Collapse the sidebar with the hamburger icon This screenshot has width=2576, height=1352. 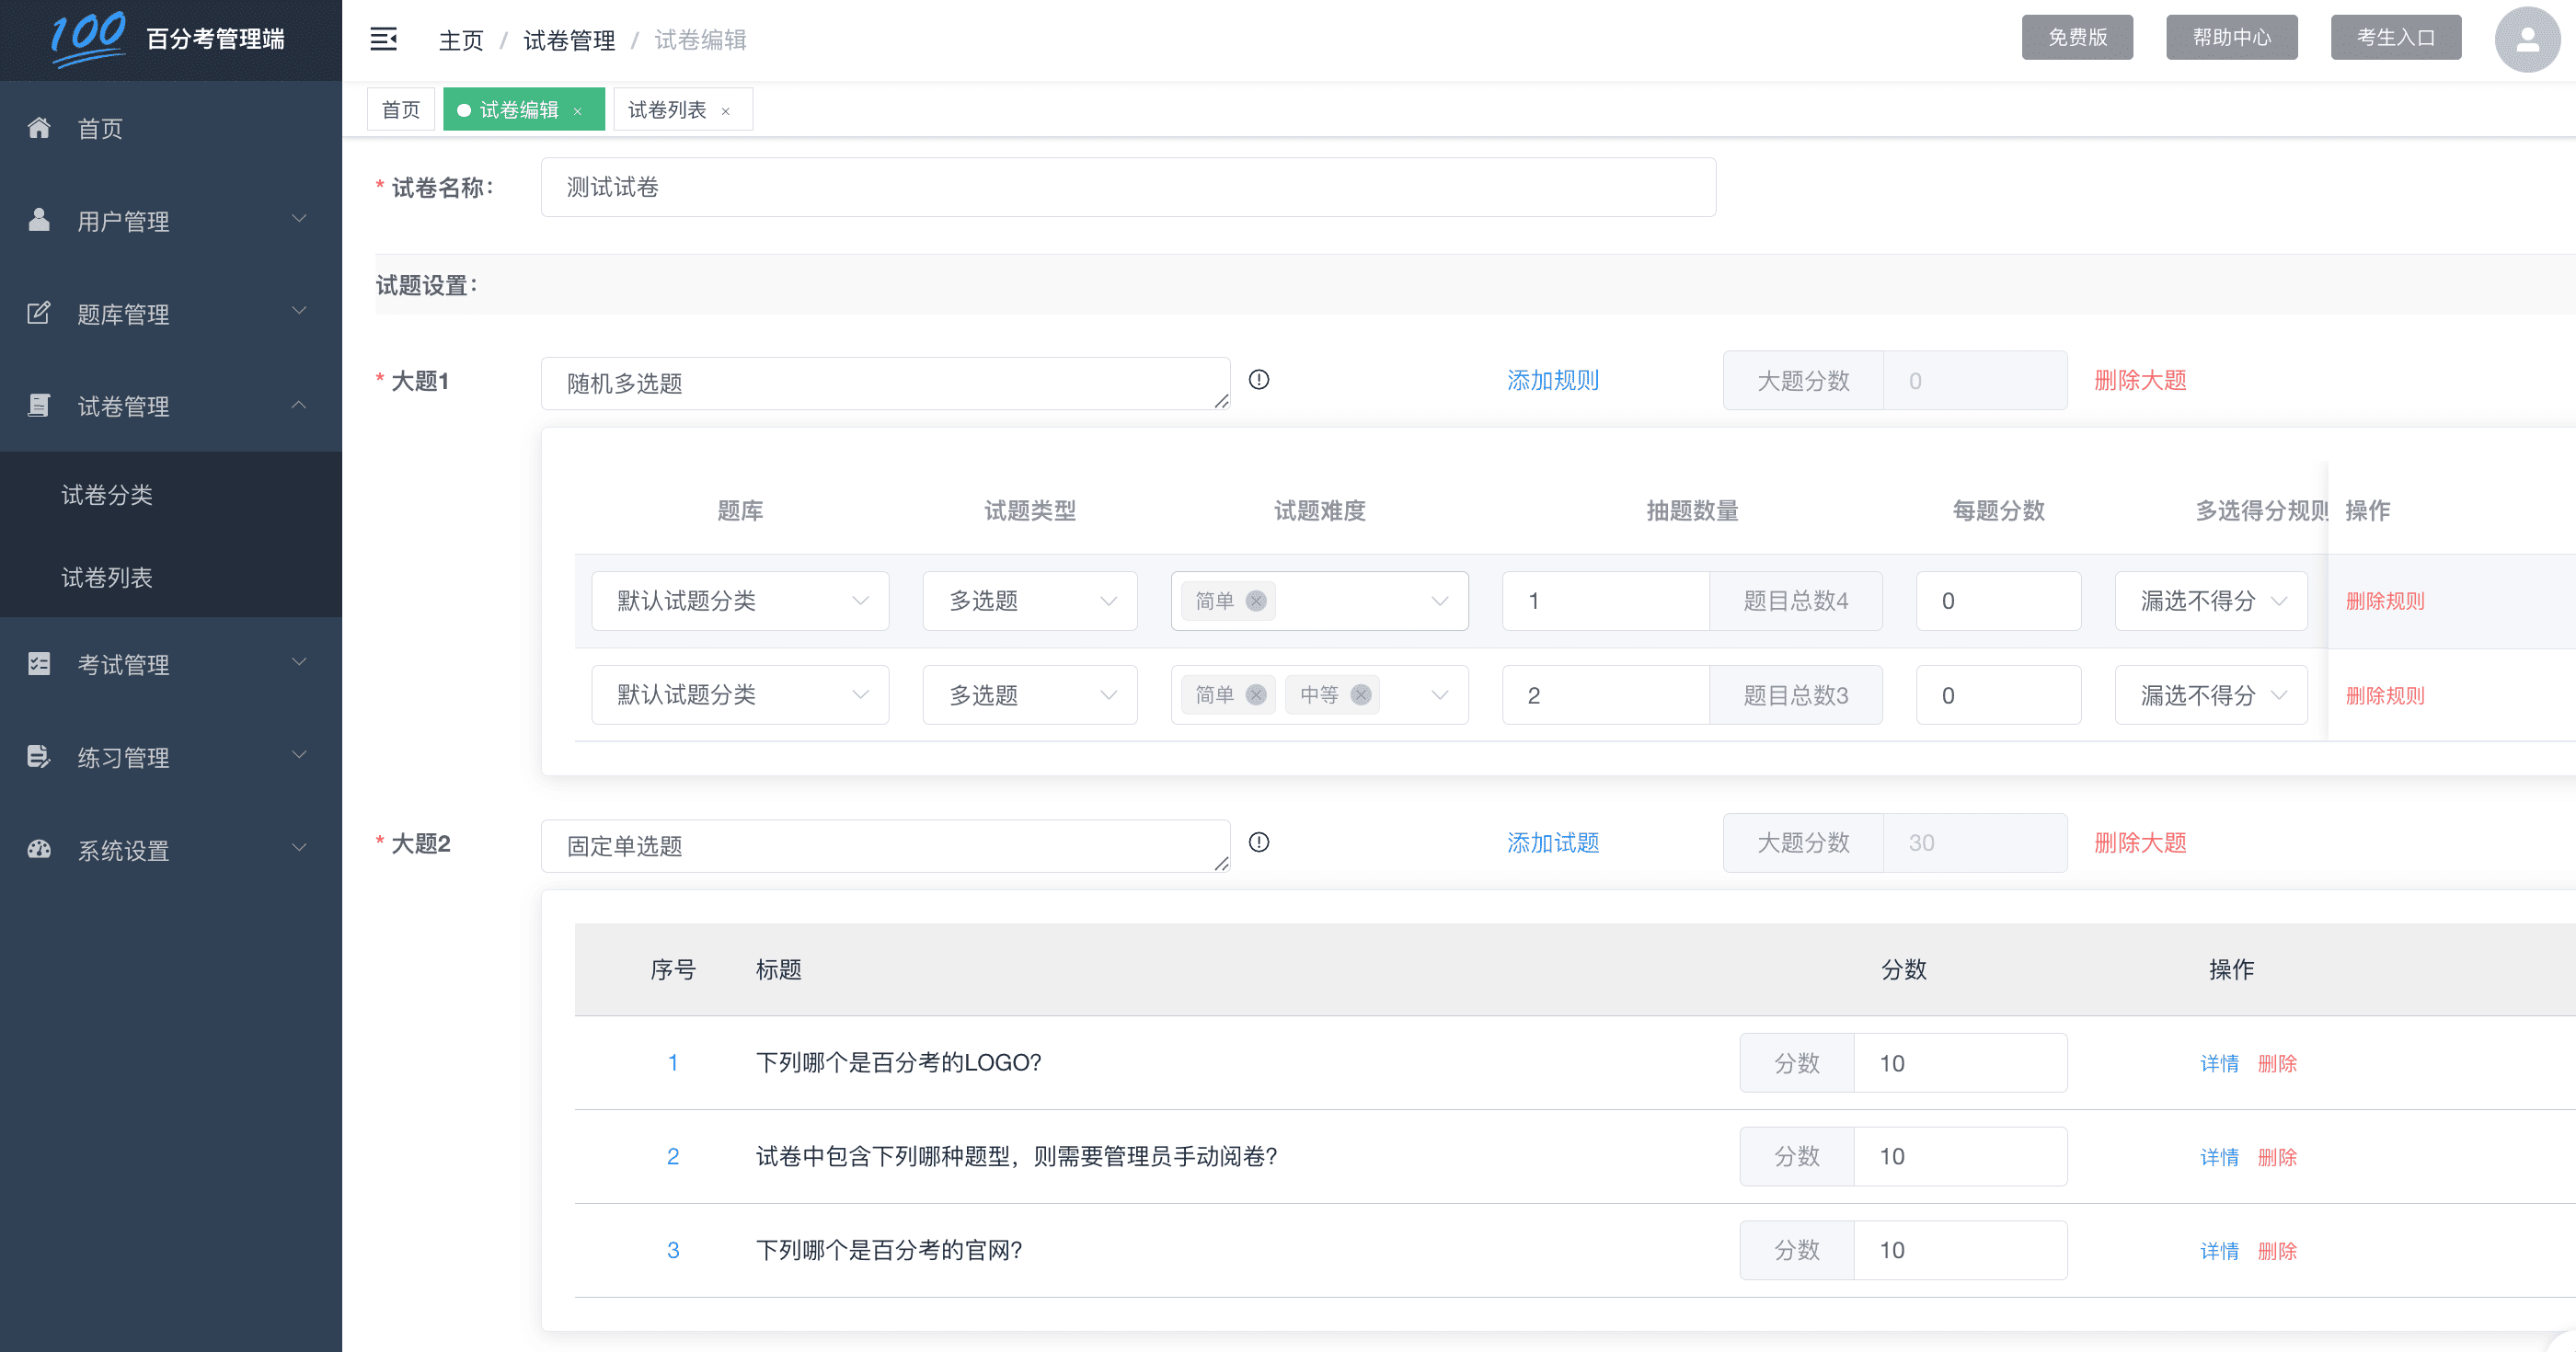coord(384,38)
